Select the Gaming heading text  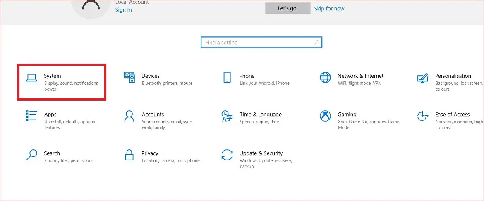point(347,115)
